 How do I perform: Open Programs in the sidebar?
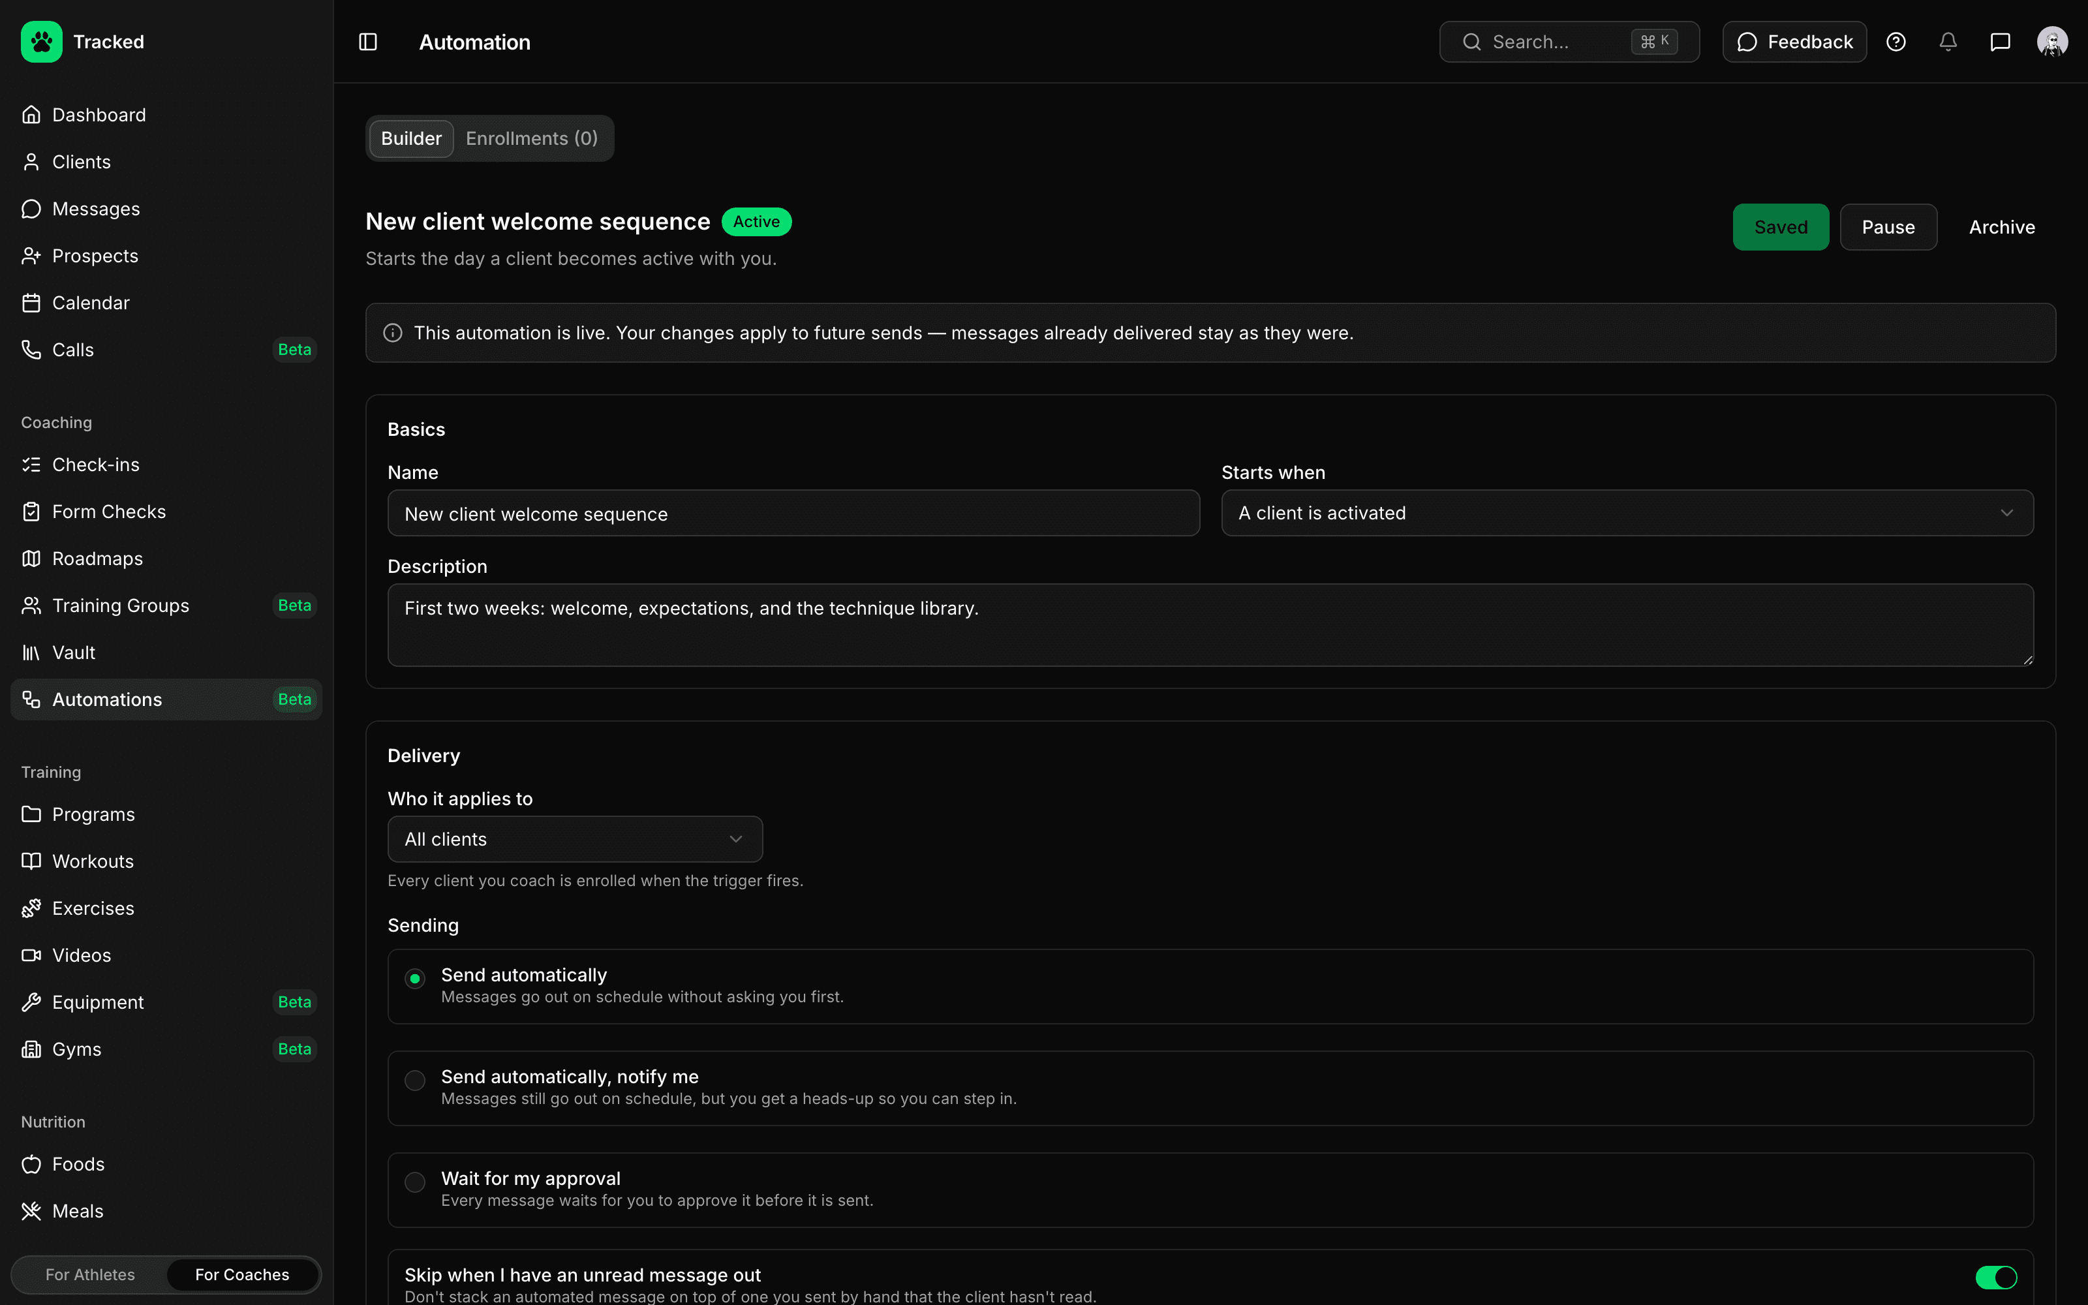(166, 815)
